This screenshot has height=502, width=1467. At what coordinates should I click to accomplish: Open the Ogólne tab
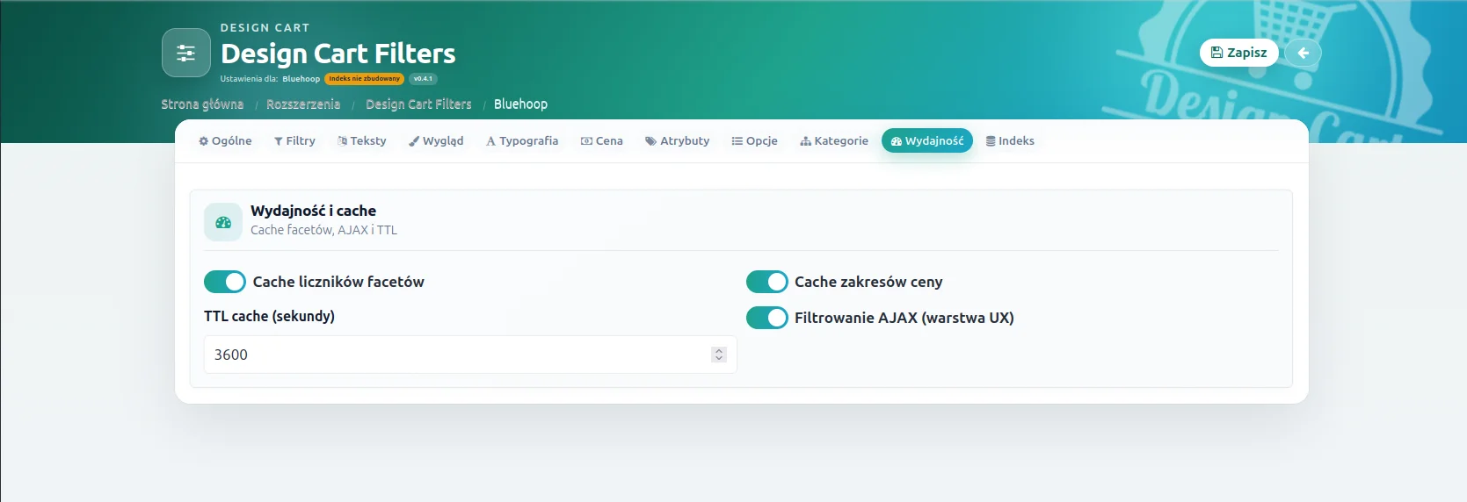(225, 140)
